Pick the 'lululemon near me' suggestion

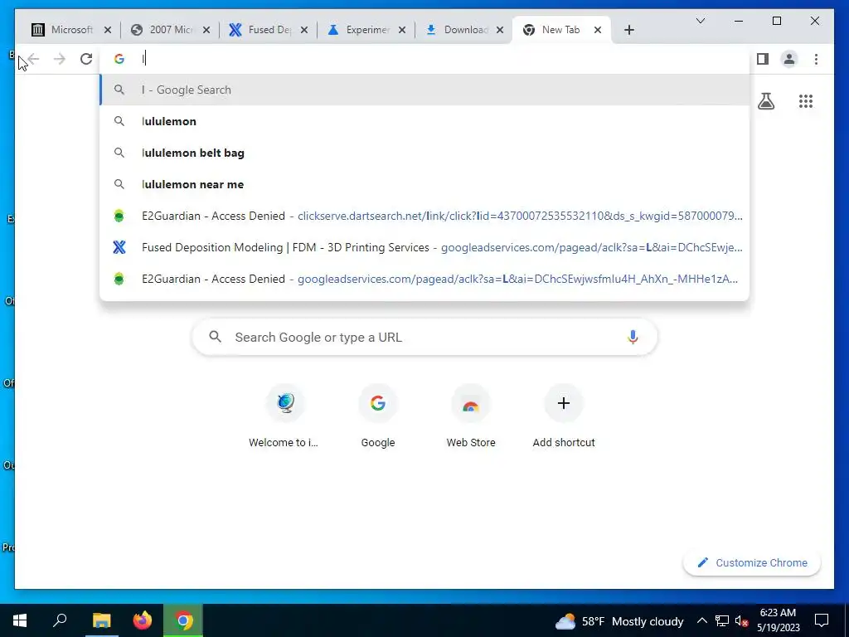coord(424,184)
